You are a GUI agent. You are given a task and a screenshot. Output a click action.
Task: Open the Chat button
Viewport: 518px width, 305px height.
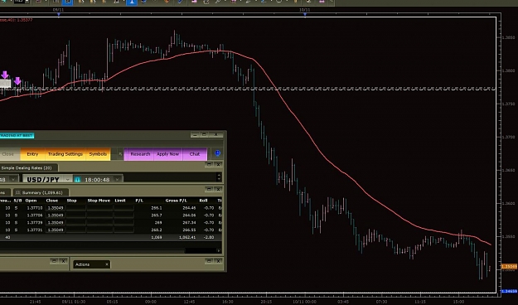[195, 154]
